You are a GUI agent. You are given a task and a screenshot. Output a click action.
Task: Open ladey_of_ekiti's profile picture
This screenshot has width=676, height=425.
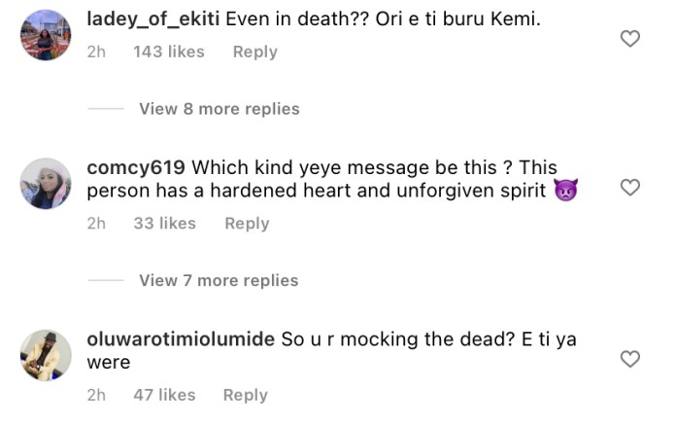pos(46,35)
